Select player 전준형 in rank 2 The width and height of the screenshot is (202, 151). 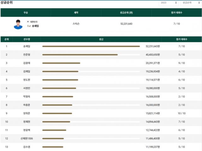coord(27,55)
